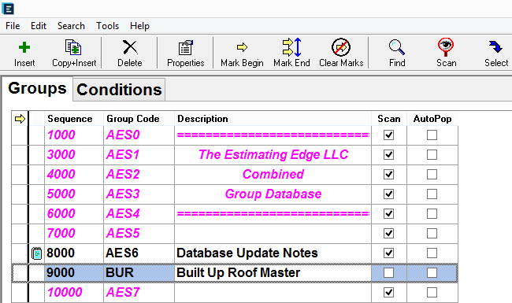The image size is (512, 303).
Task: Uncheck Scan for AES6 row
Action: click(x=388, y=253)
